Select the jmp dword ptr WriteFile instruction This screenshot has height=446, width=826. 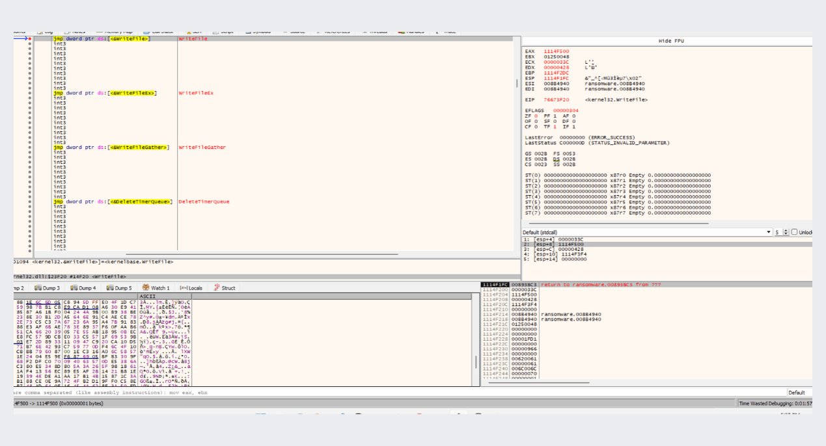(x=102, y=39)
